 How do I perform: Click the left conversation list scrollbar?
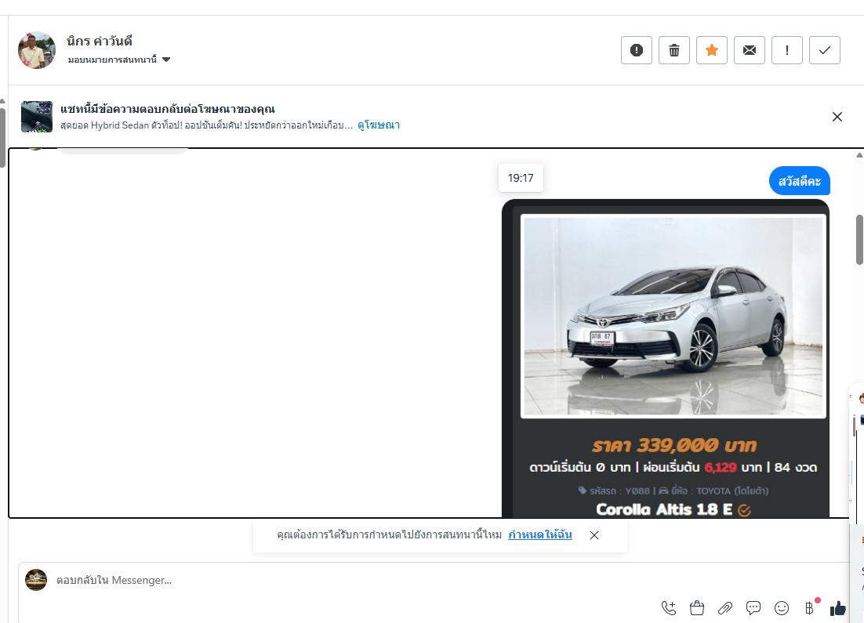pos(2,138)
